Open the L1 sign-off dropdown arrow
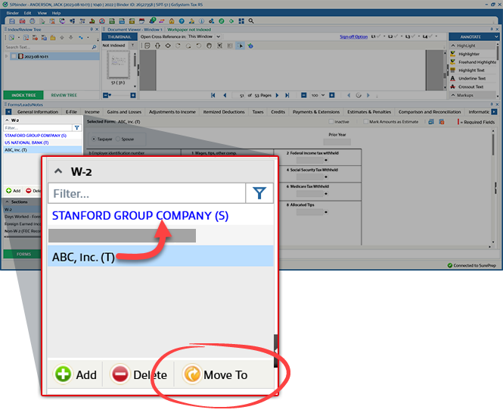 384,36
